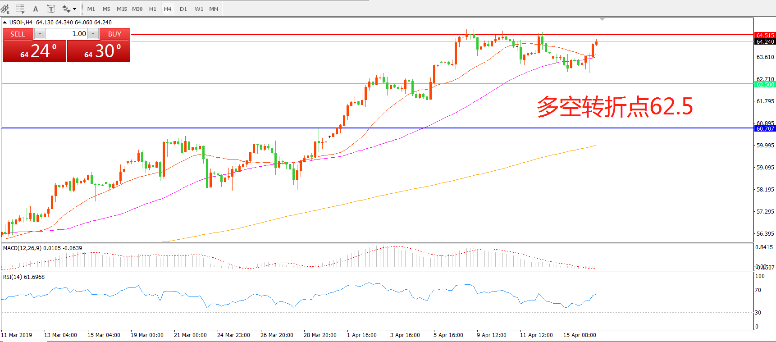Click the grey chart shift marker triangle
Image resolution: width=776 pixels, height=342 pixels.
[602, 19]
